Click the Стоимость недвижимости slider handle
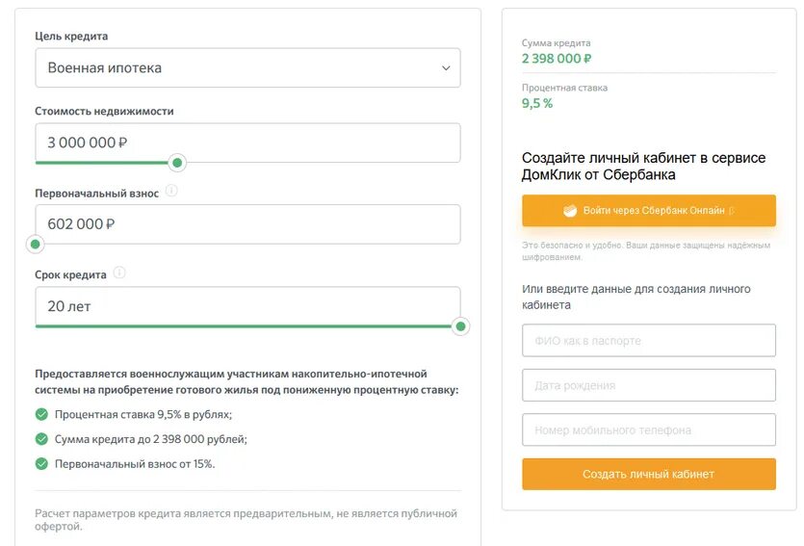The height and width of the screenshot is (546, 804). [177, 163]
